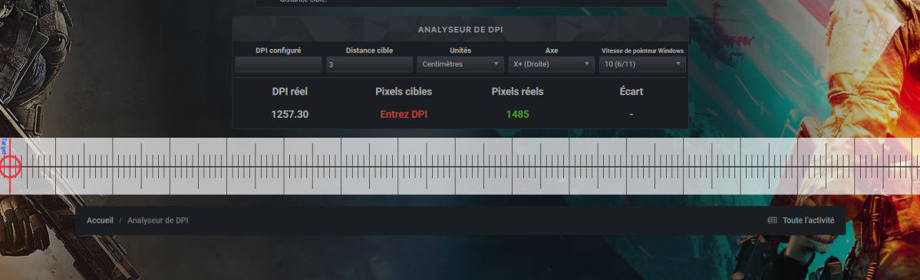Go to Accueil breadcrumb link
Image resolution: width=920 pixels, height=280 pixels.
[x=100, y=220]
